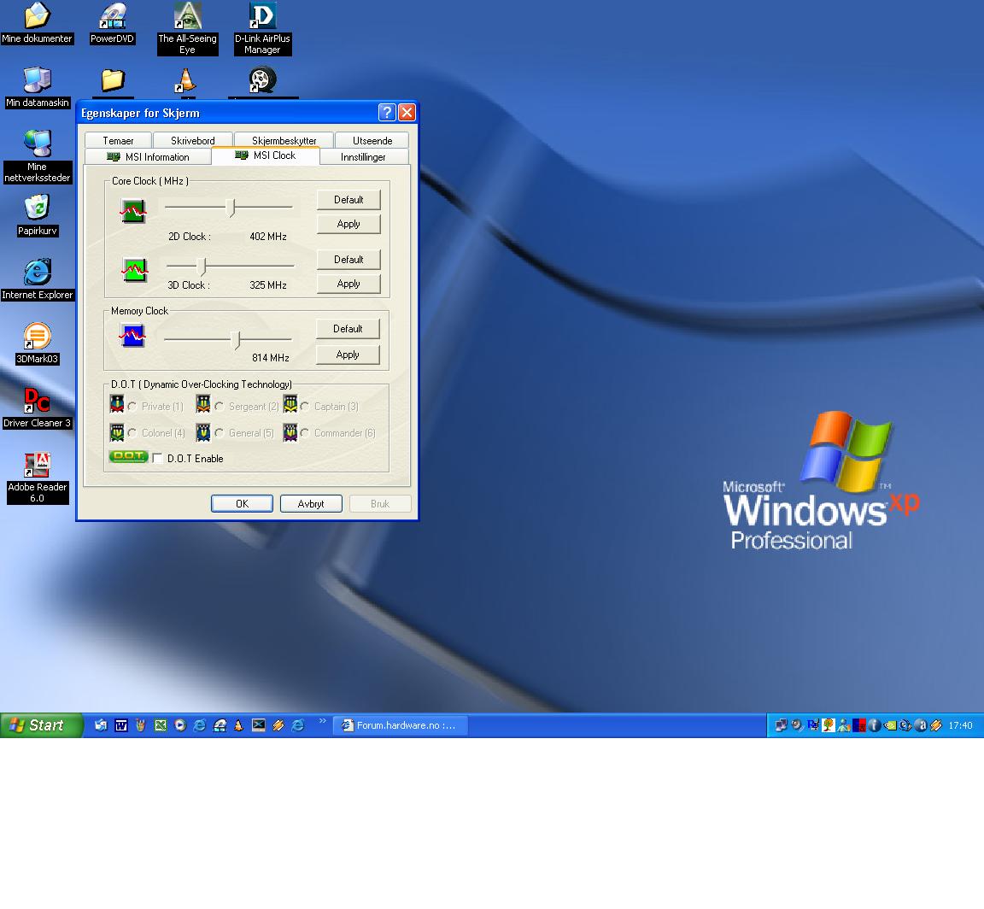Image resolution: width=984 pixels, height=909 pixels.
Task: Select Mine nettverkssteder desktop icon
Action: point(37,157)
